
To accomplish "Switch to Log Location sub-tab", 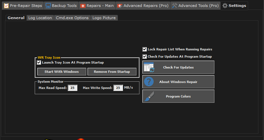I will 40,18.
